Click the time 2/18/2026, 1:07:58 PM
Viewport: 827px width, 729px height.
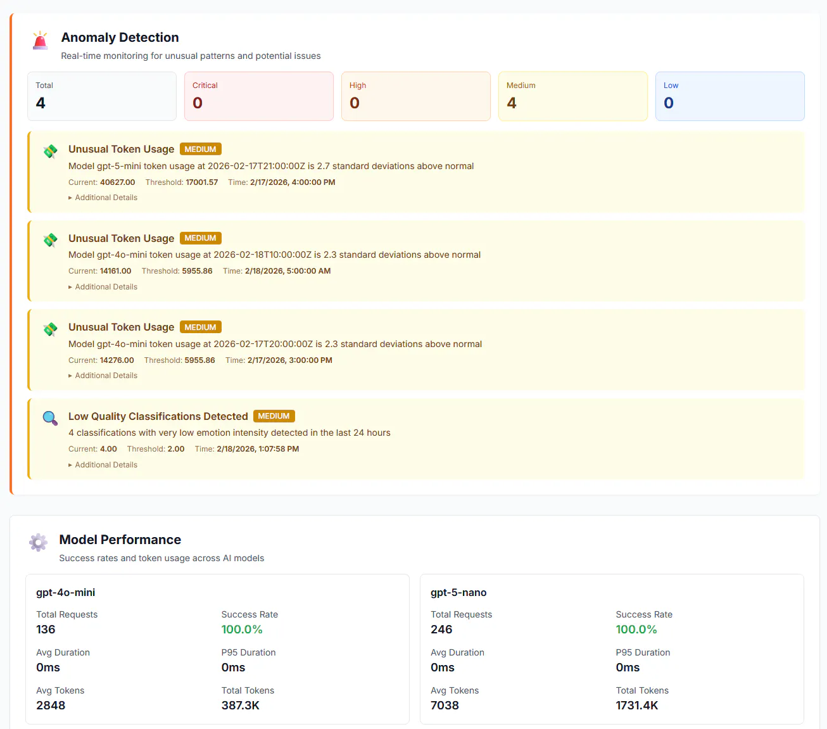[x=258, y=449]
